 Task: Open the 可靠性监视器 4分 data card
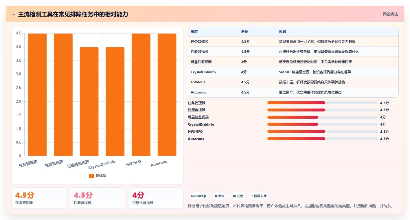[x=156, y=198]
